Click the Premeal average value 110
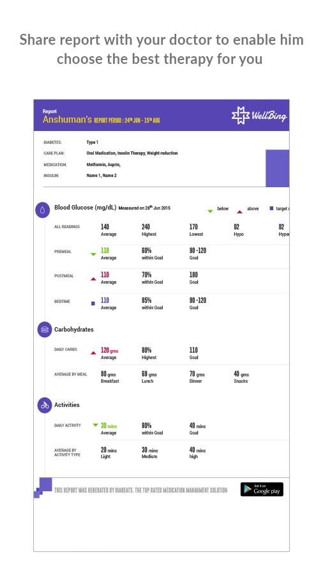 click(105, 250)
